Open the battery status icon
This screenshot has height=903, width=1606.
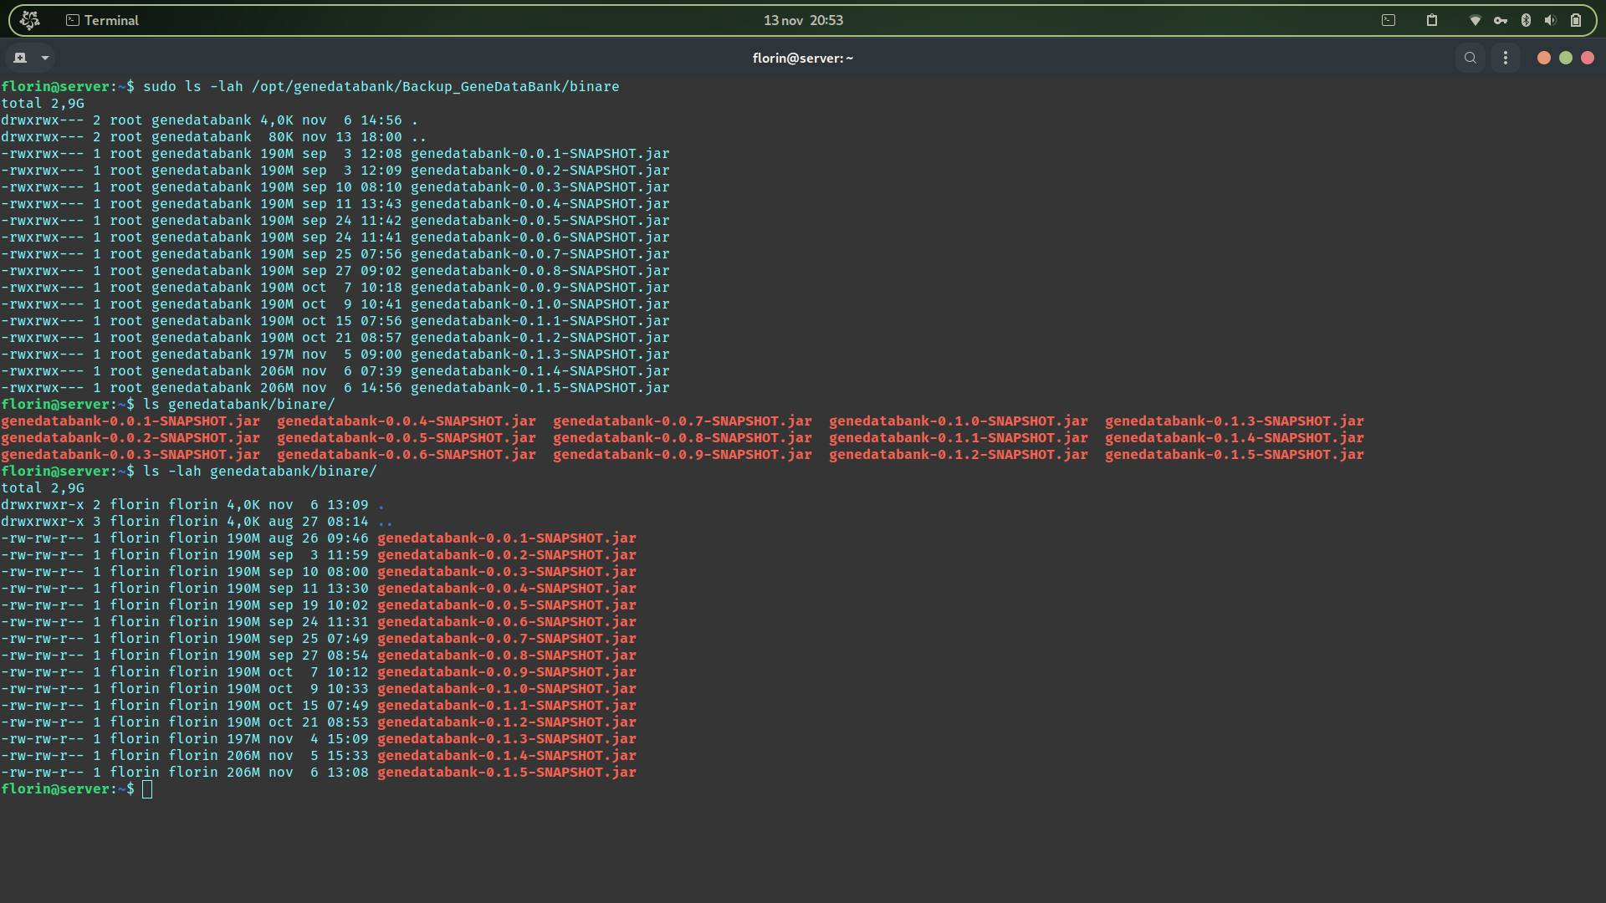click(1576, 20)
